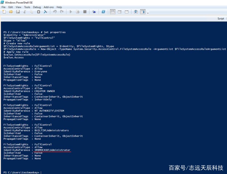Open a script with the folder icon
This screenshot has height=174, width=227.
[x=11, y=12]
